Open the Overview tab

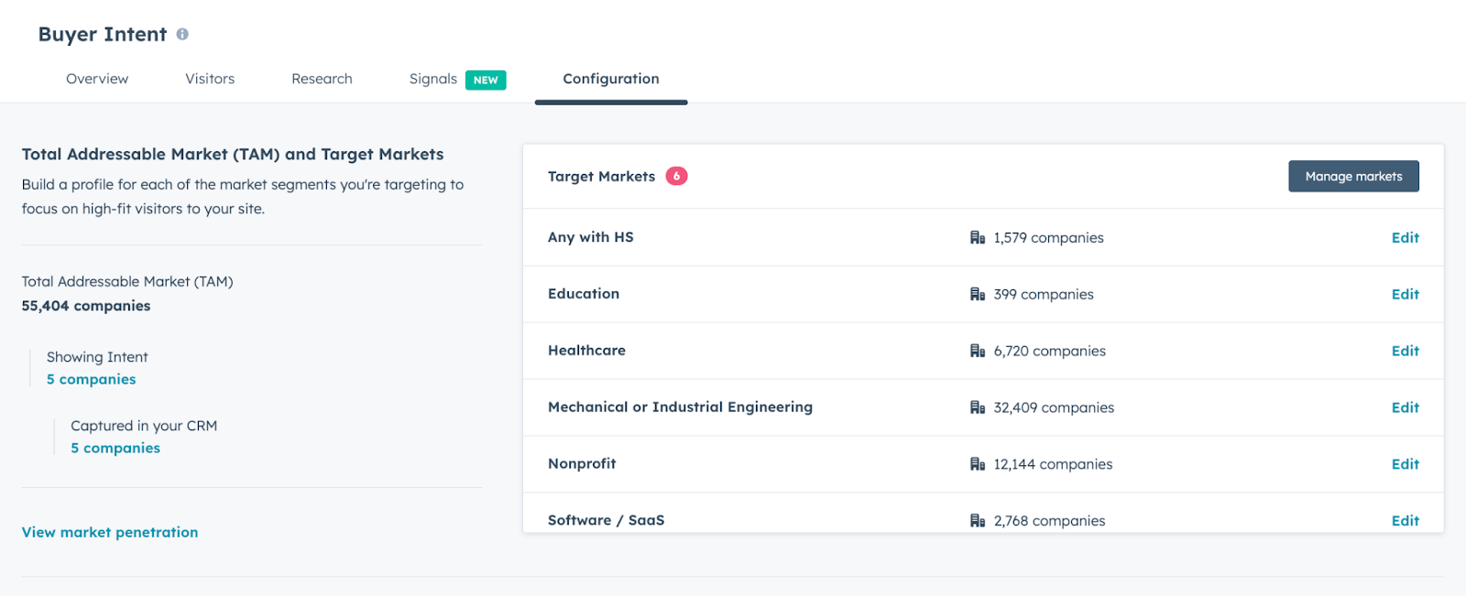(x=97, y=79)
